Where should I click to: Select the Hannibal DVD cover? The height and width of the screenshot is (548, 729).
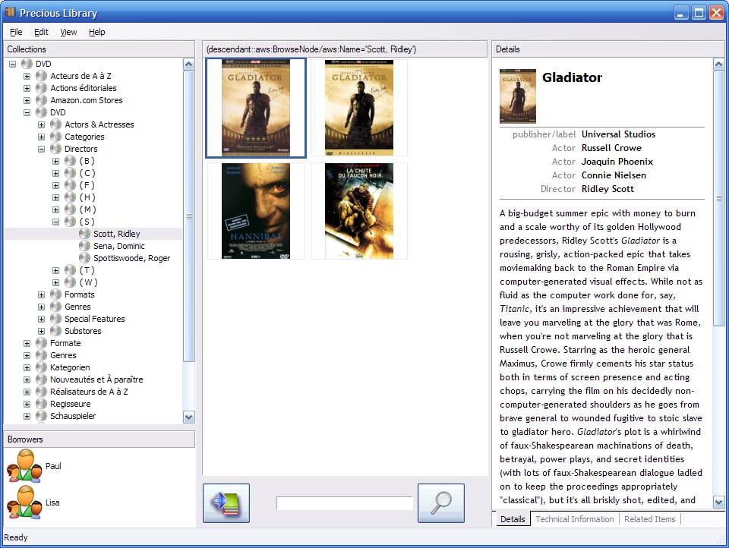(256, 211)
